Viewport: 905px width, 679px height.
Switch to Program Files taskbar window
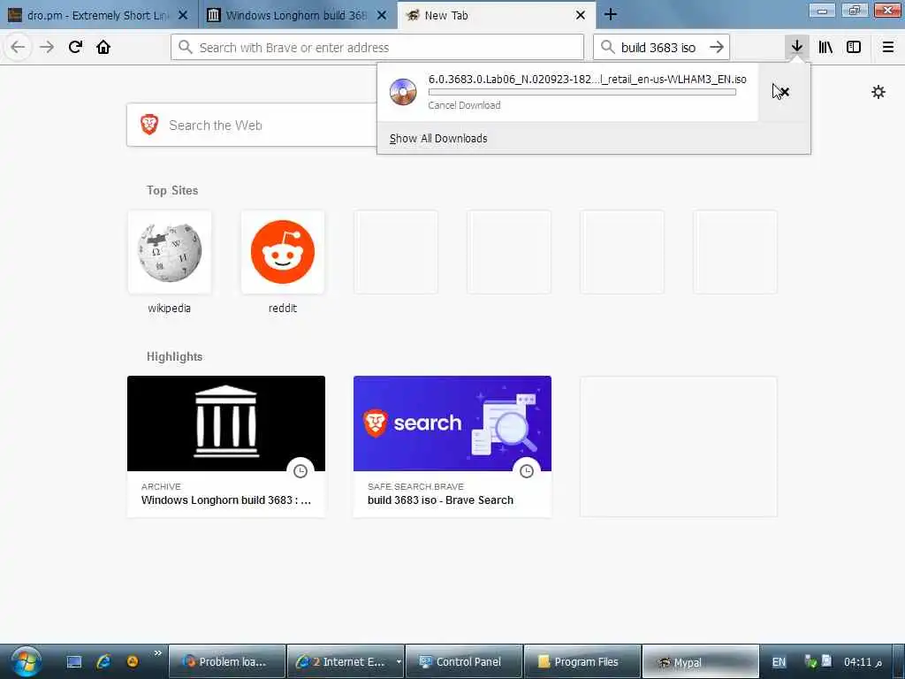(582, 661)
